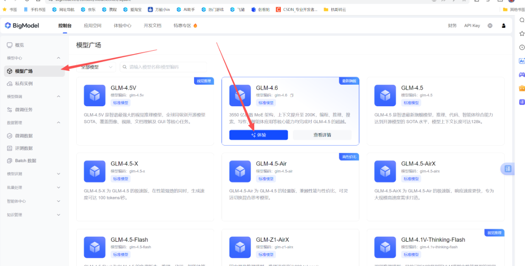
Task: Click the GLM-4.5-Air cube model icon
Action: [240, 171]
